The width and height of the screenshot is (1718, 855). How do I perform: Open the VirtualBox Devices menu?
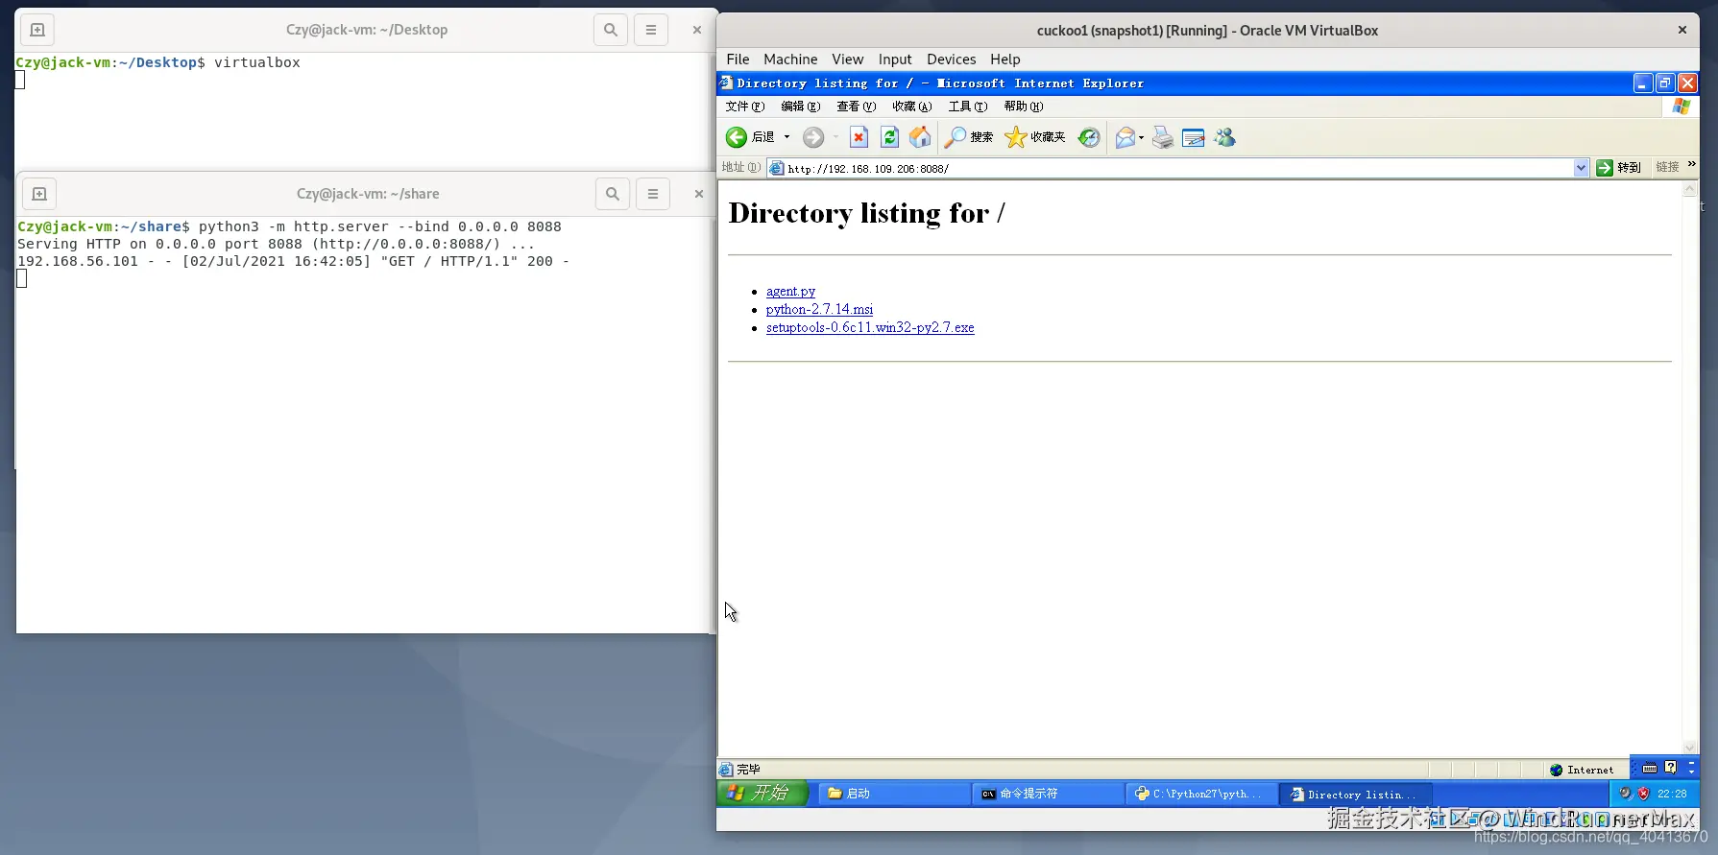click(951, 59)
